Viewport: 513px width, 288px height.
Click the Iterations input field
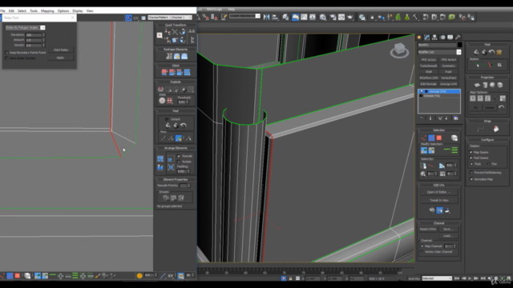pyautogui.click(x=34, y=34)
